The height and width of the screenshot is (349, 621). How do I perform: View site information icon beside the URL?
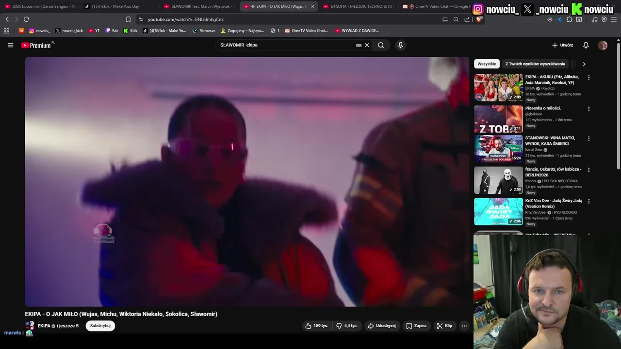(141, 19)
